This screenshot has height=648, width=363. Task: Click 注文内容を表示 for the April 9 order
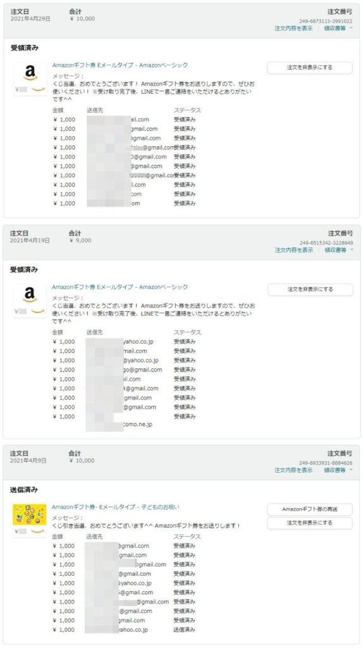(x=293, y=470)
